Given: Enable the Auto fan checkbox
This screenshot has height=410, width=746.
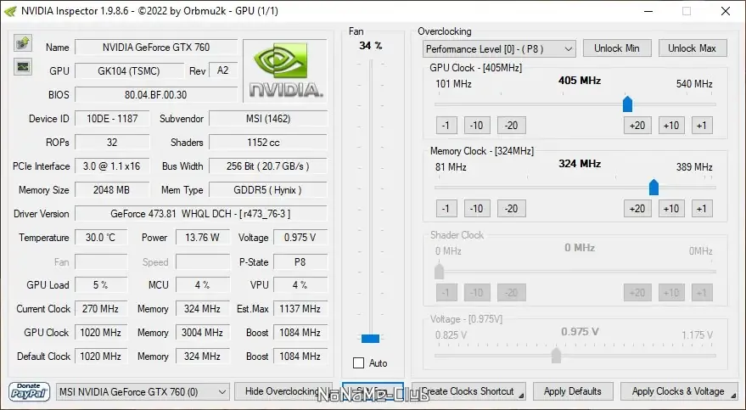Looking at the screenshot, I should pyautogui.click(x=359, y=363).
